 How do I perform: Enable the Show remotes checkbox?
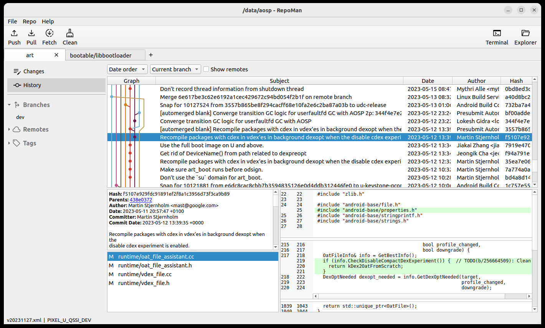pos(206,69)
